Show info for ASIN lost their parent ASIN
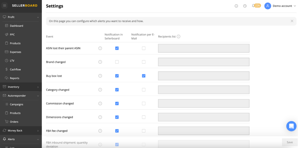298x148 pixels. (100, 48)
